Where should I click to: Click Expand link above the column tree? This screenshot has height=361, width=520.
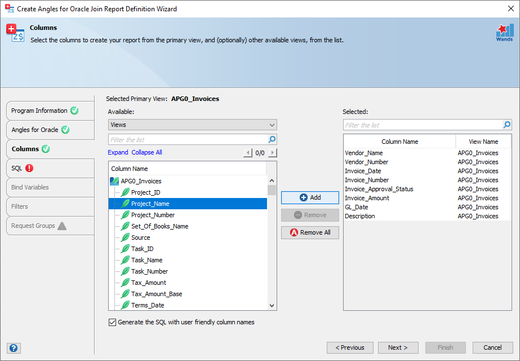118,152
